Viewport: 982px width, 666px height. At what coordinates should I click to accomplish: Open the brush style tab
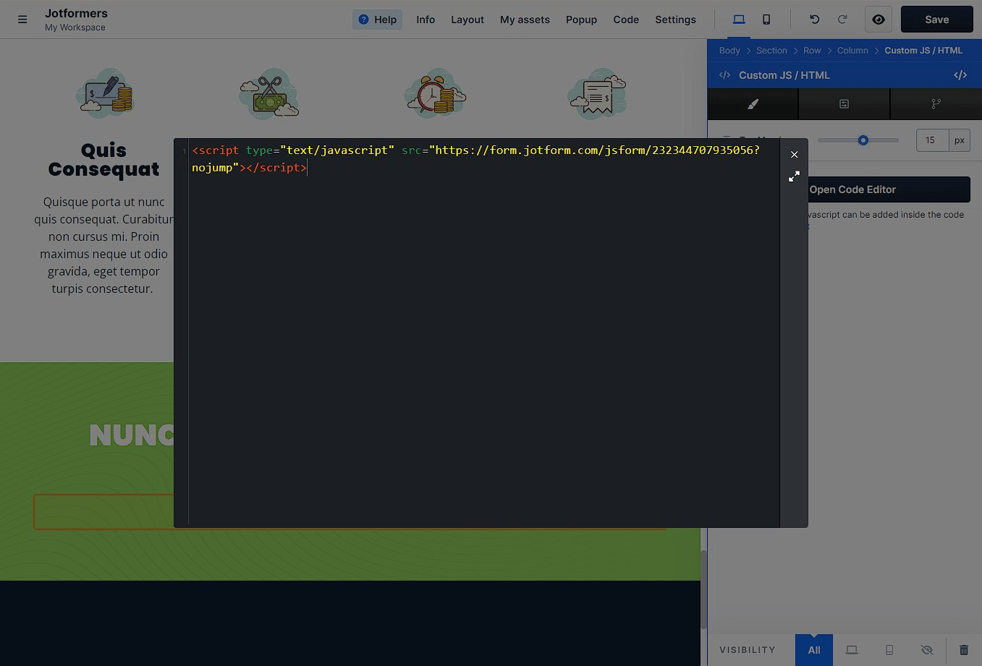(x=753, y=104)
